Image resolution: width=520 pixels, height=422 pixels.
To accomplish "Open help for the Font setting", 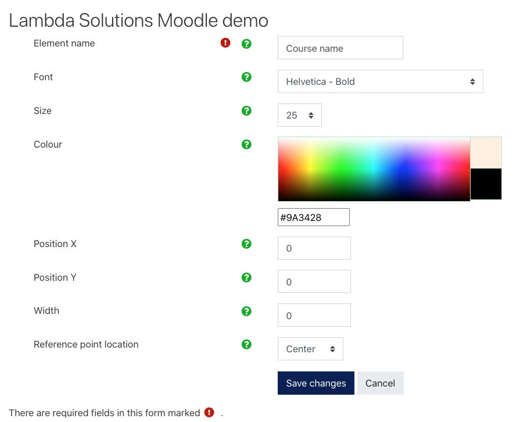I will click(246, 77).
